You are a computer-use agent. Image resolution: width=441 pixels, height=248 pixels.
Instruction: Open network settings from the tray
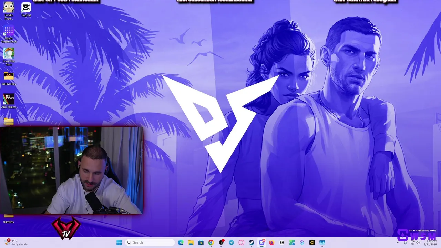pos(412,242)
